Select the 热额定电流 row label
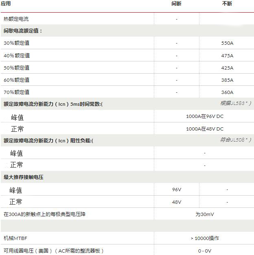254x255 pixels. click(16, 19)
